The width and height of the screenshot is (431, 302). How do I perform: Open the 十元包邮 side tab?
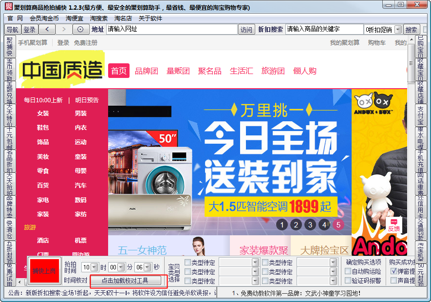point(10,138)
